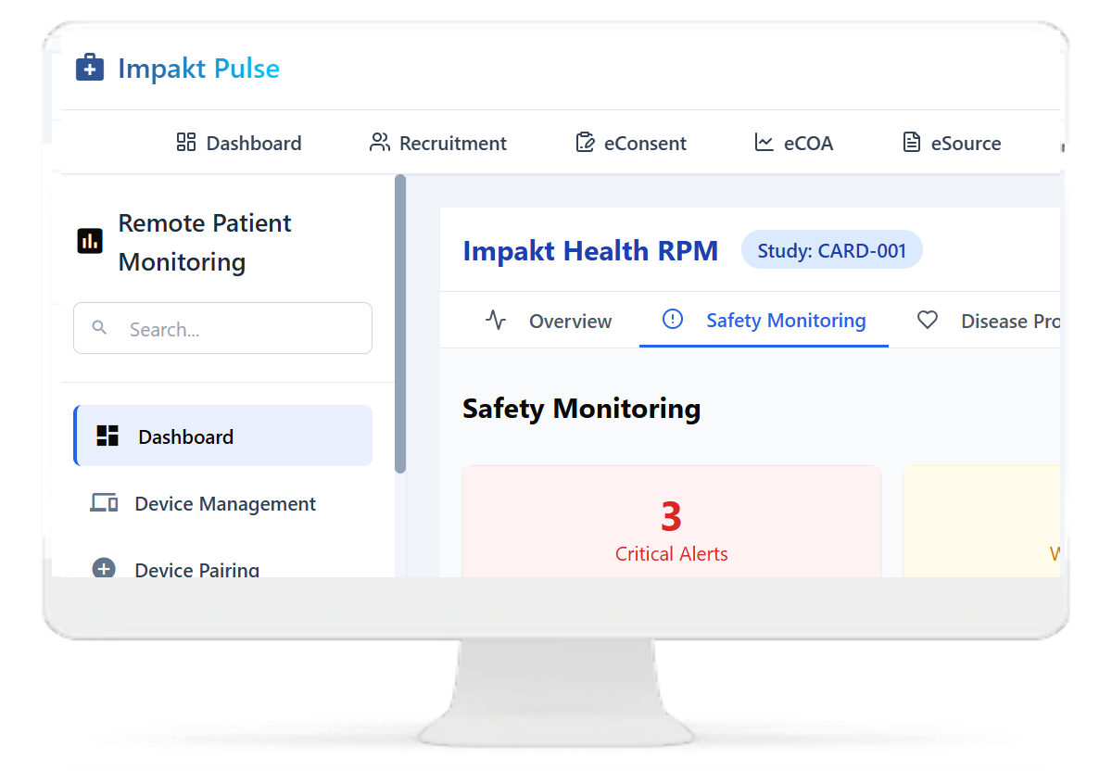
Task: Click the Device Management devices icon
Action: click(104, 503)
